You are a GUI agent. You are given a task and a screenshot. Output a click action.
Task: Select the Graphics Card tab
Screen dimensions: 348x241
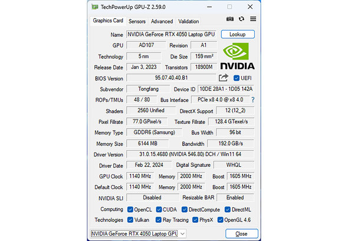tap(108, 21)
